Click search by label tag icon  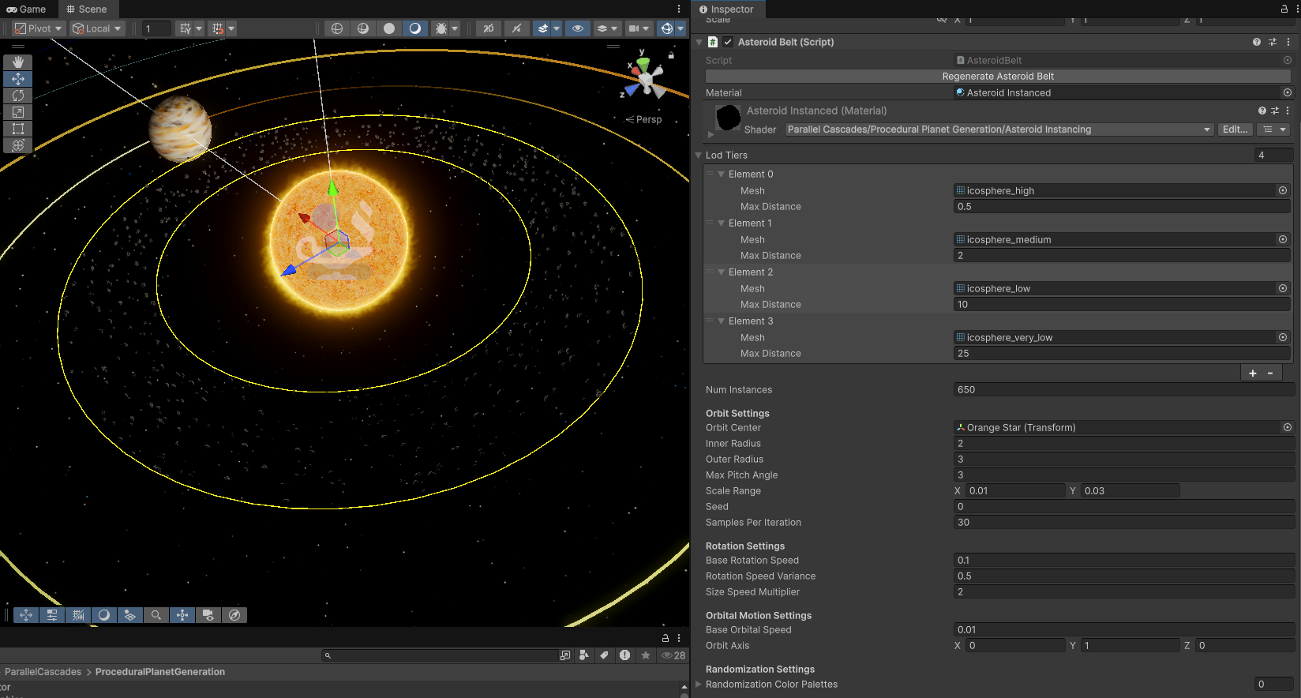(605, 655)
